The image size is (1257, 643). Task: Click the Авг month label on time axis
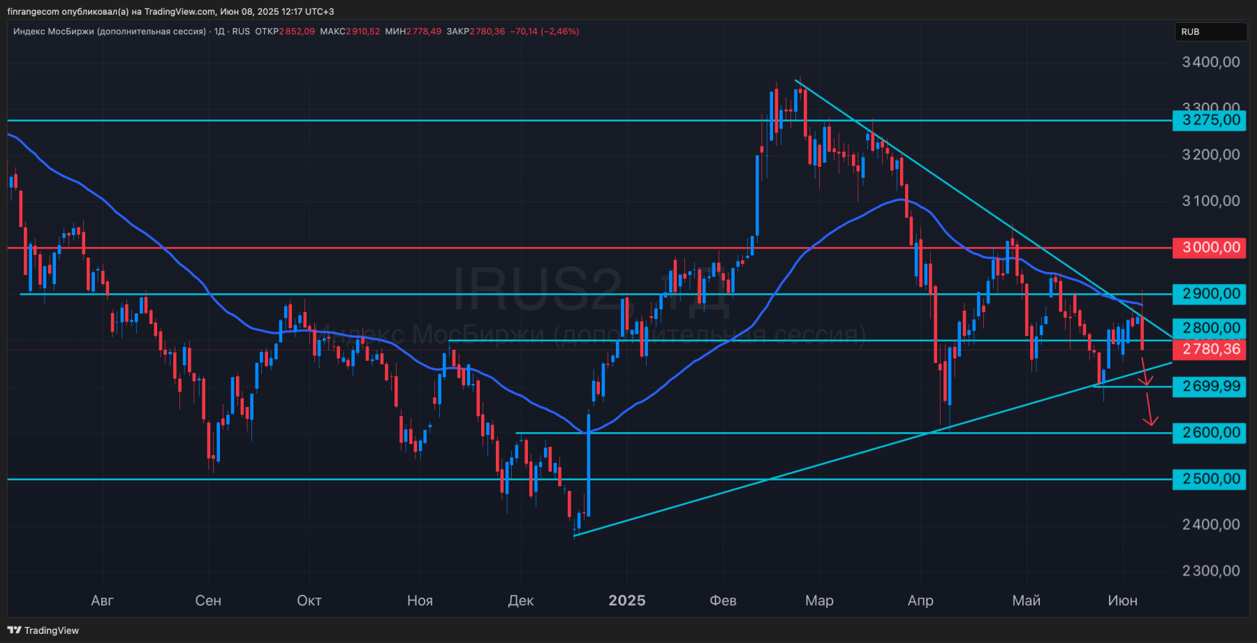tap(102, 600)
